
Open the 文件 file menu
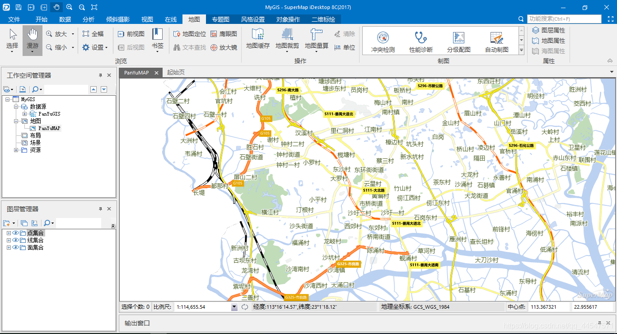point(14,19)
